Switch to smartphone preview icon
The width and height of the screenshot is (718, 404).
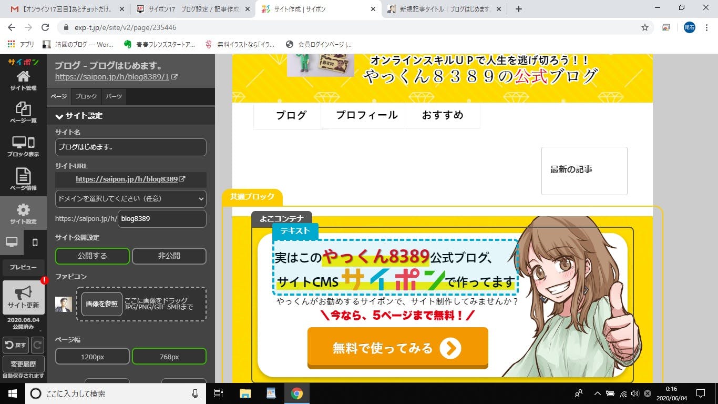pos(35,243)
